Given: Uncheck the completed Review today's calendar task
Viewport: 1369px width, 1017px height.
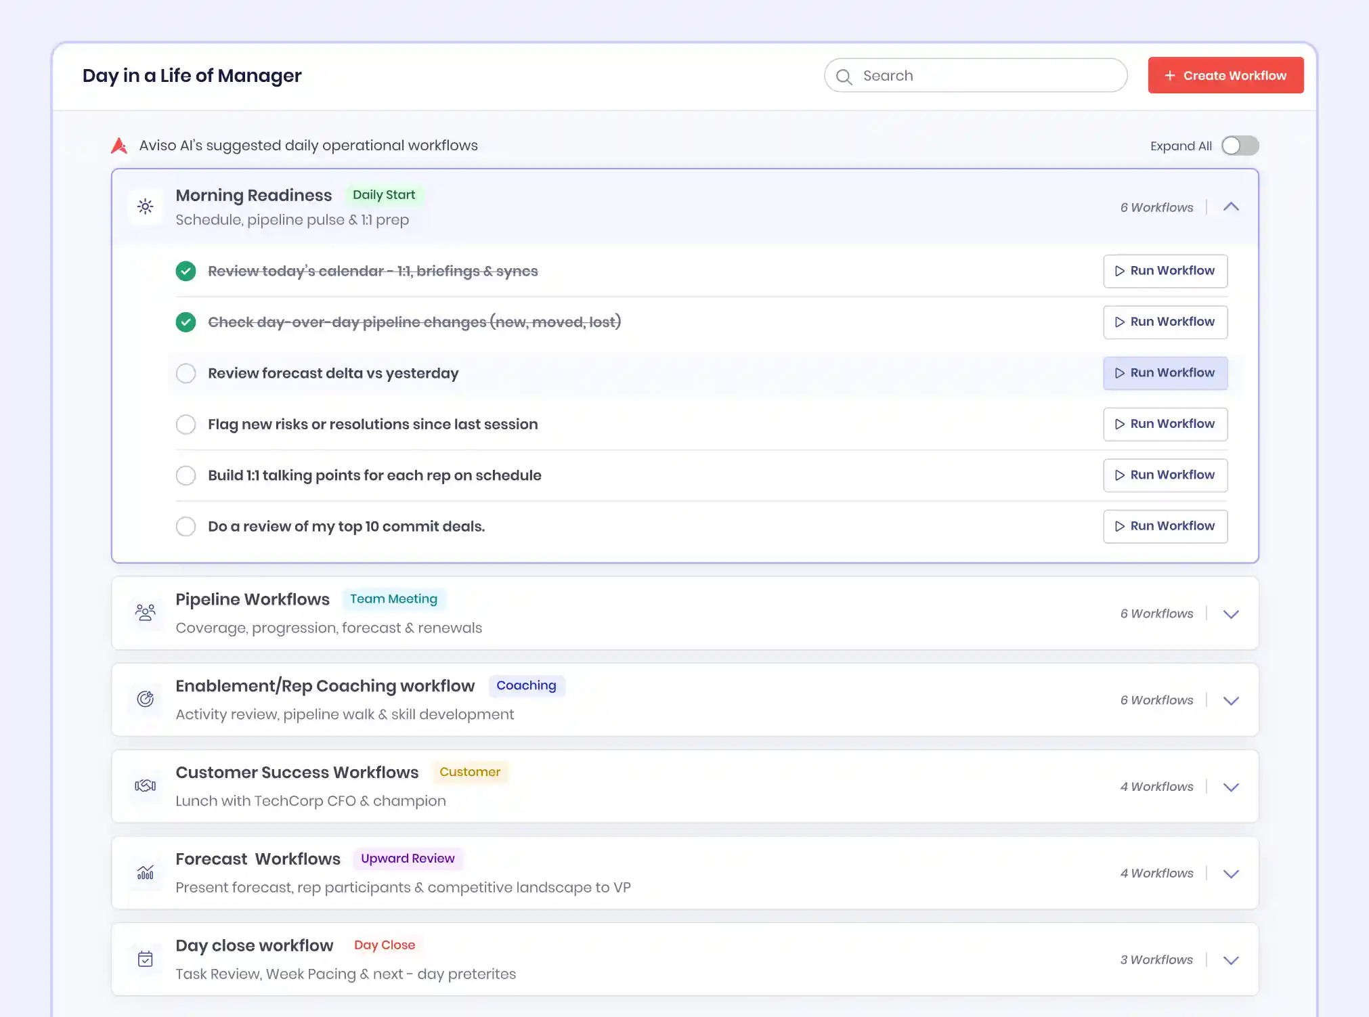Looking at the screenshot, I should coord(186,271).
